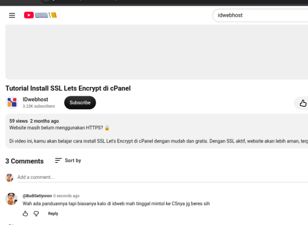Click the '3.23K subscribers' text
Image resolution: width=308 pixels, height=225 pixels.
tap(39, 106)
